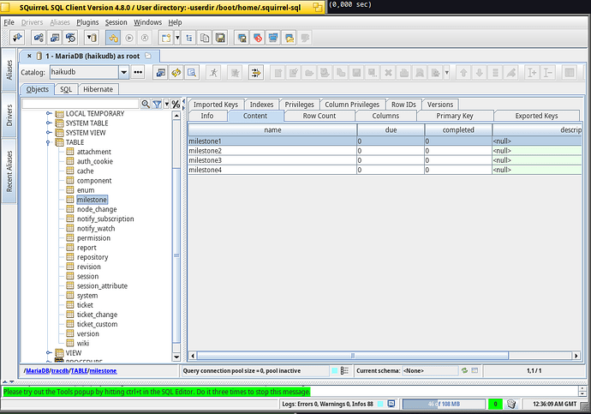Screen dimensions: 591x414
Task: Click the find in object tree magnifier icon
Action: point(192,72)
